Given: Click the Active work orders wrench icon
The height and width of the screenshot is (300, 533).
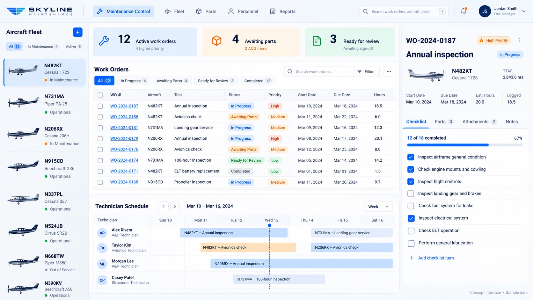Looking at the screenshot, I should (x=104, y=41).
